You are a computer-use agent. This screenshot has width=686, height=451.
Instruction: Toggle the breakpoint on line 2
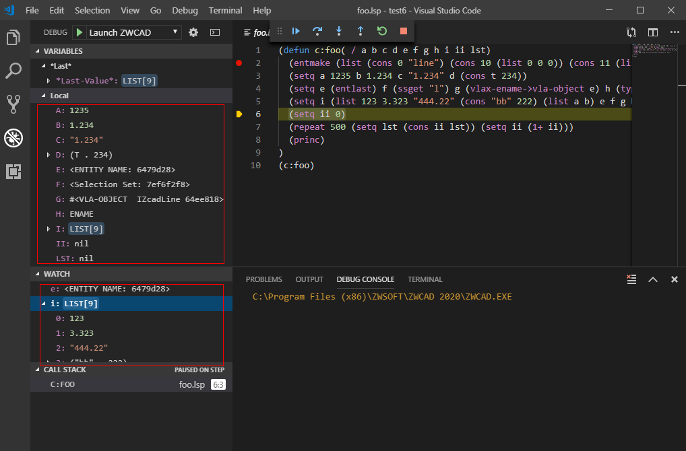[x=239, y=63]
